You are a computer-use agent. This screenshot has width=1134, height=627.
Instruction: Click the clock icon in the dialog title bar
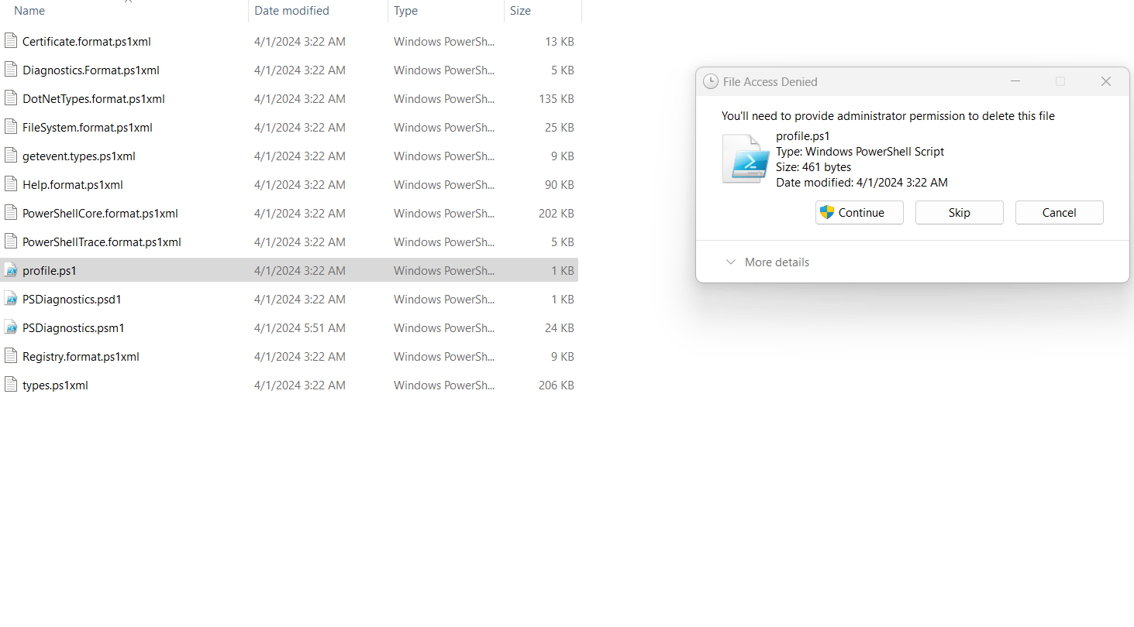point(711,81)
